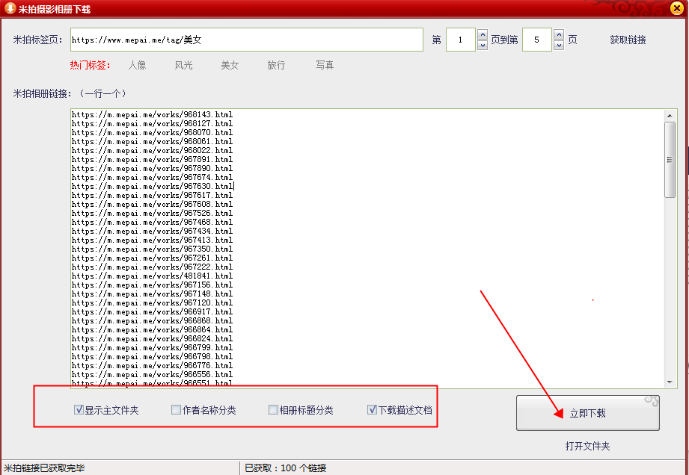Select the 美女 hot tag
Image resolution: width=689 pixels, height=475 pixels.
230,66
